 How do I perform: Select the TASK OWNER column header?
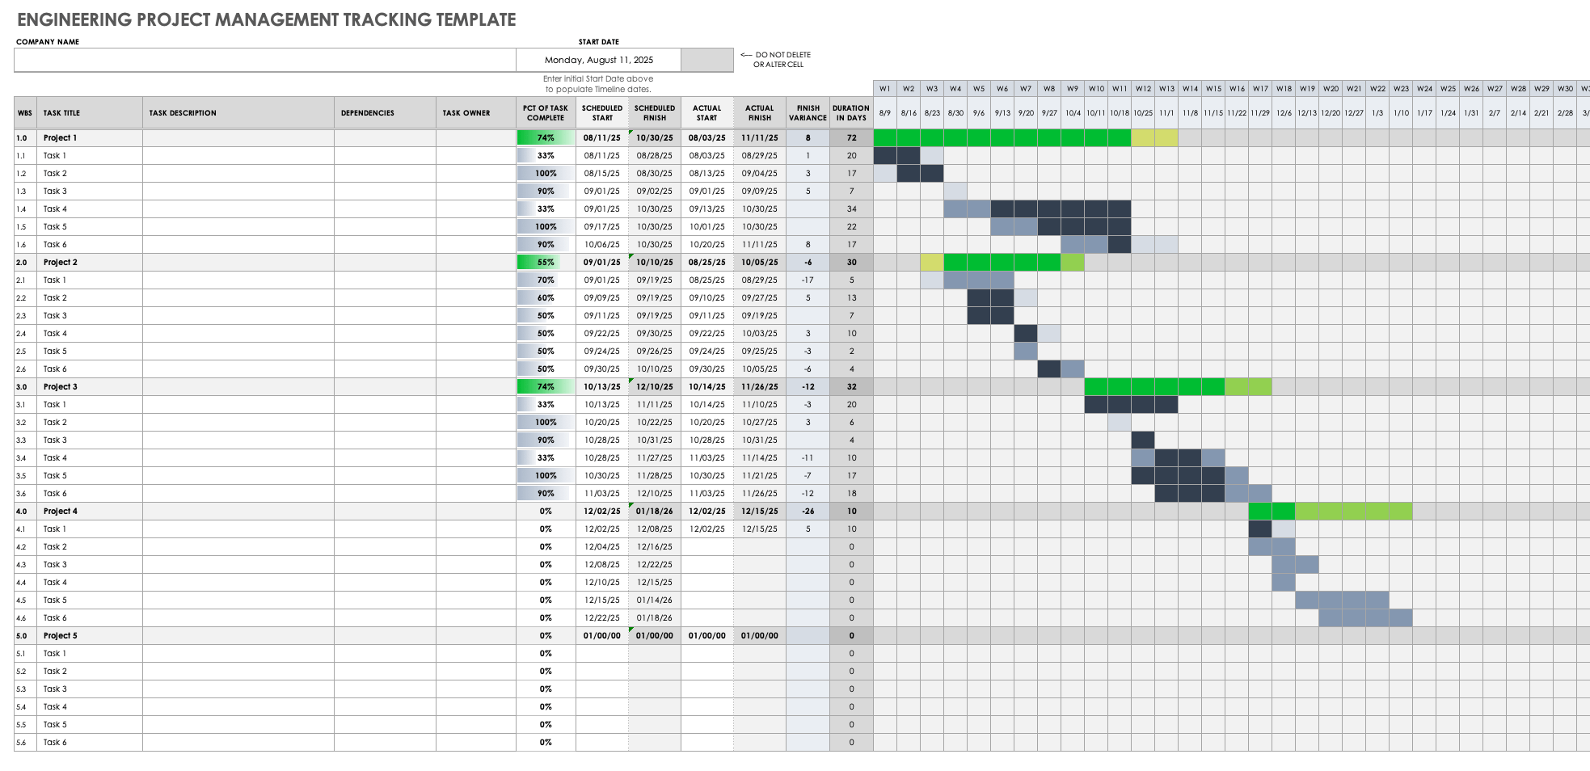(476, 113)
